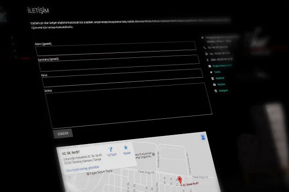The height and width of the screenshot is (192, 289).
Task: Click the Doğum Tesisi place marker
Action: (88, 174)
